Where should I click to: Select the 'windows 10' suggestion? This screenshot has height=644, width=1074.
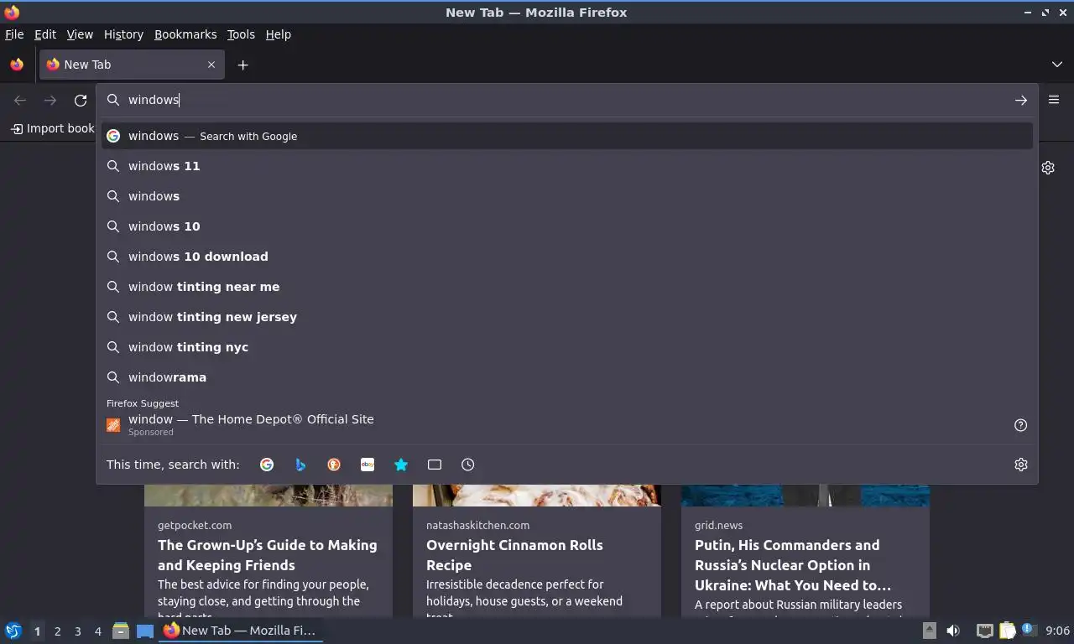[x=567, y=226]
